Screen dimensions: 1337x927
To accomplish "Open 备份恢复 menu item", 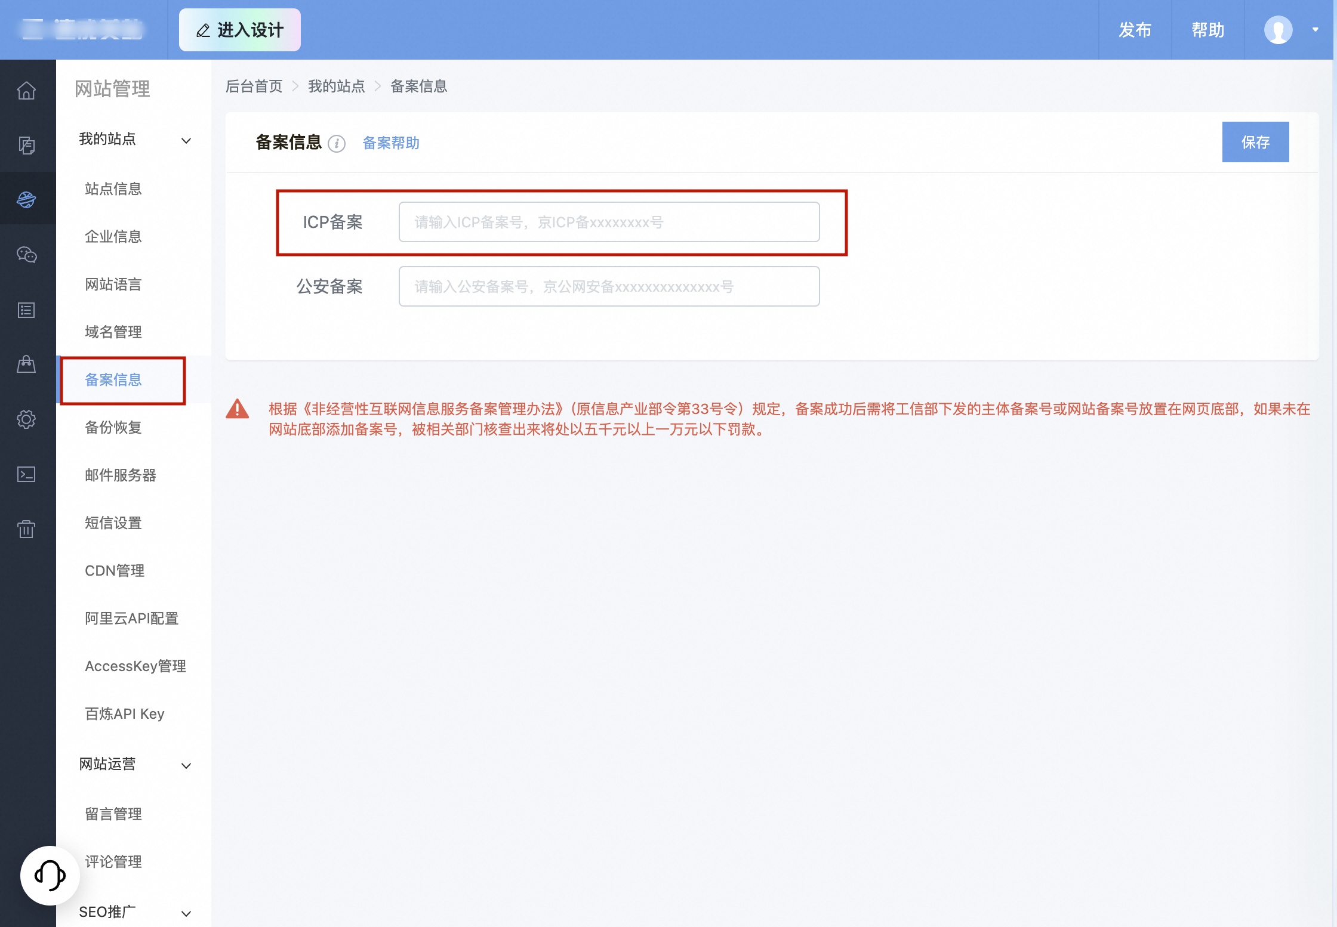I will (113, 428).
